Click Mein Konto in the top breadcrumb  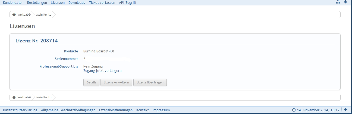[x=44, y=15]
